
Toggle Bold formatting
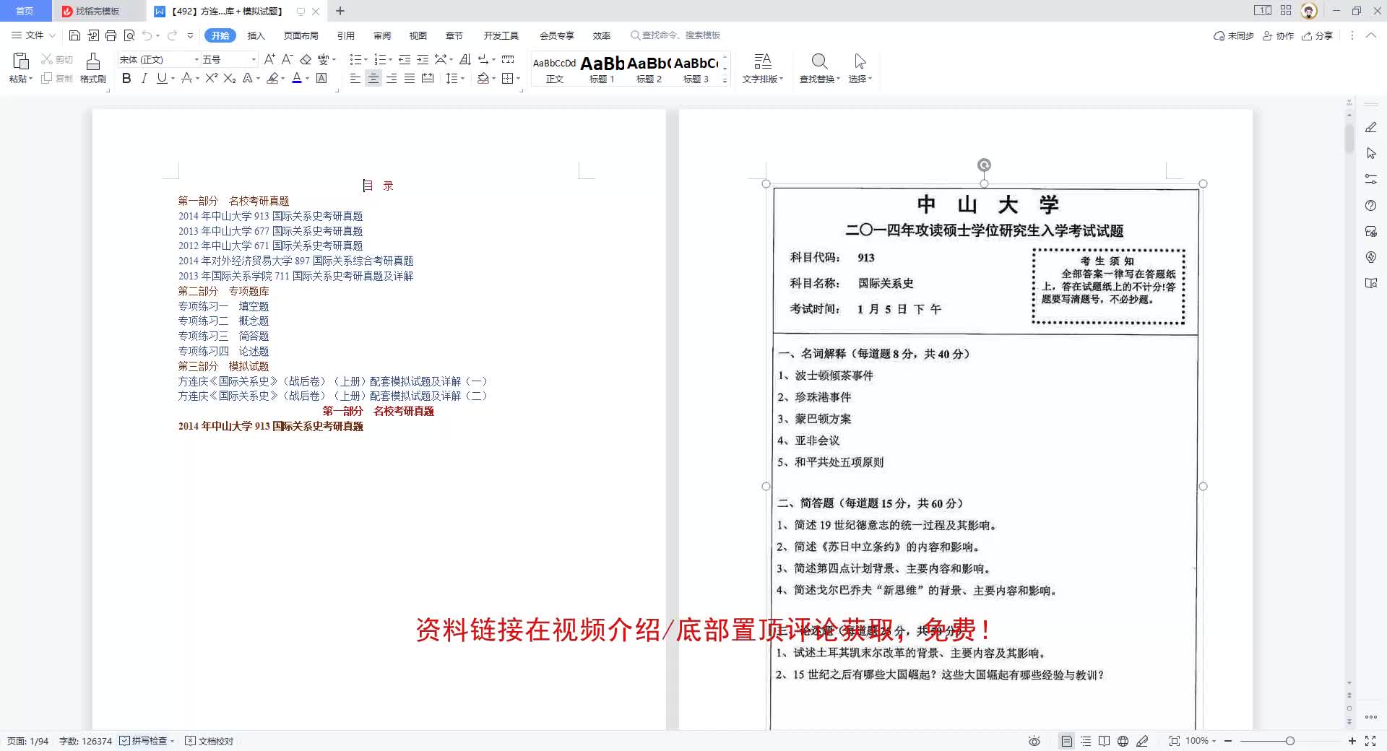126,78
